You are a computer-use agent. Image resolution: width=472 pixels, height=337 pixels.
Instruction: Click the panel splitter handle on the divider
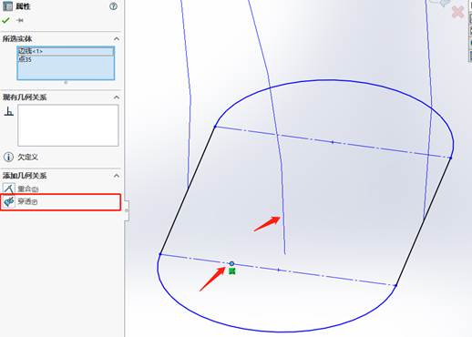(x=127, y=210)
